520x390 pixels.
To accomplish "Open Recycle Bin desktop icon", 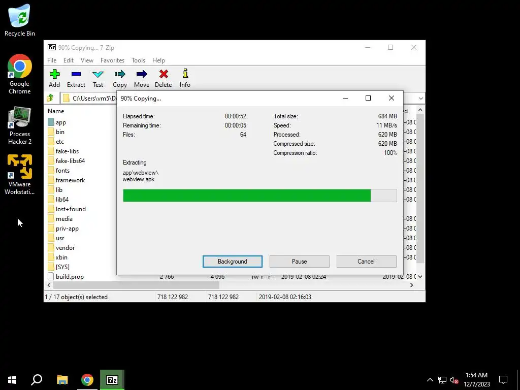I will click(20, 20).
